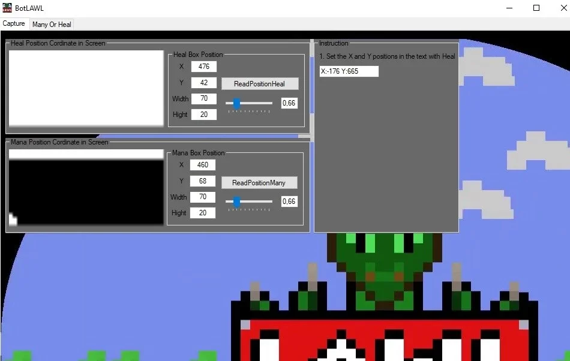Click the Heal slider value box 0,66
This screenshot has width=570, height=361.
point(289,103)
